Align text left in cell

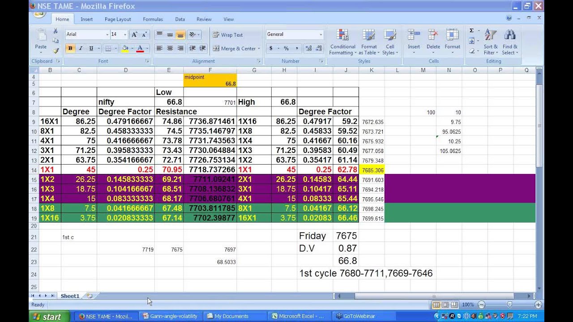[159, 48]
